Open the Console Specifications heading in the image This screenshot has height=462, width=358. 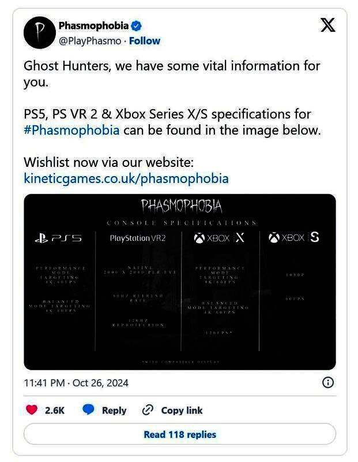182,223
